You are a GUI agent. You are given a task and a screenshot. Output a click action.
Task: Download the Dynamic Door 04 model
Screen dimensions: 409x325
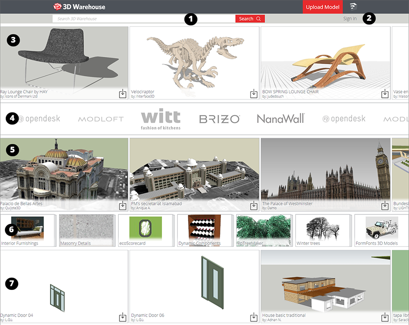pyautogui.click(x=123, y=317)
